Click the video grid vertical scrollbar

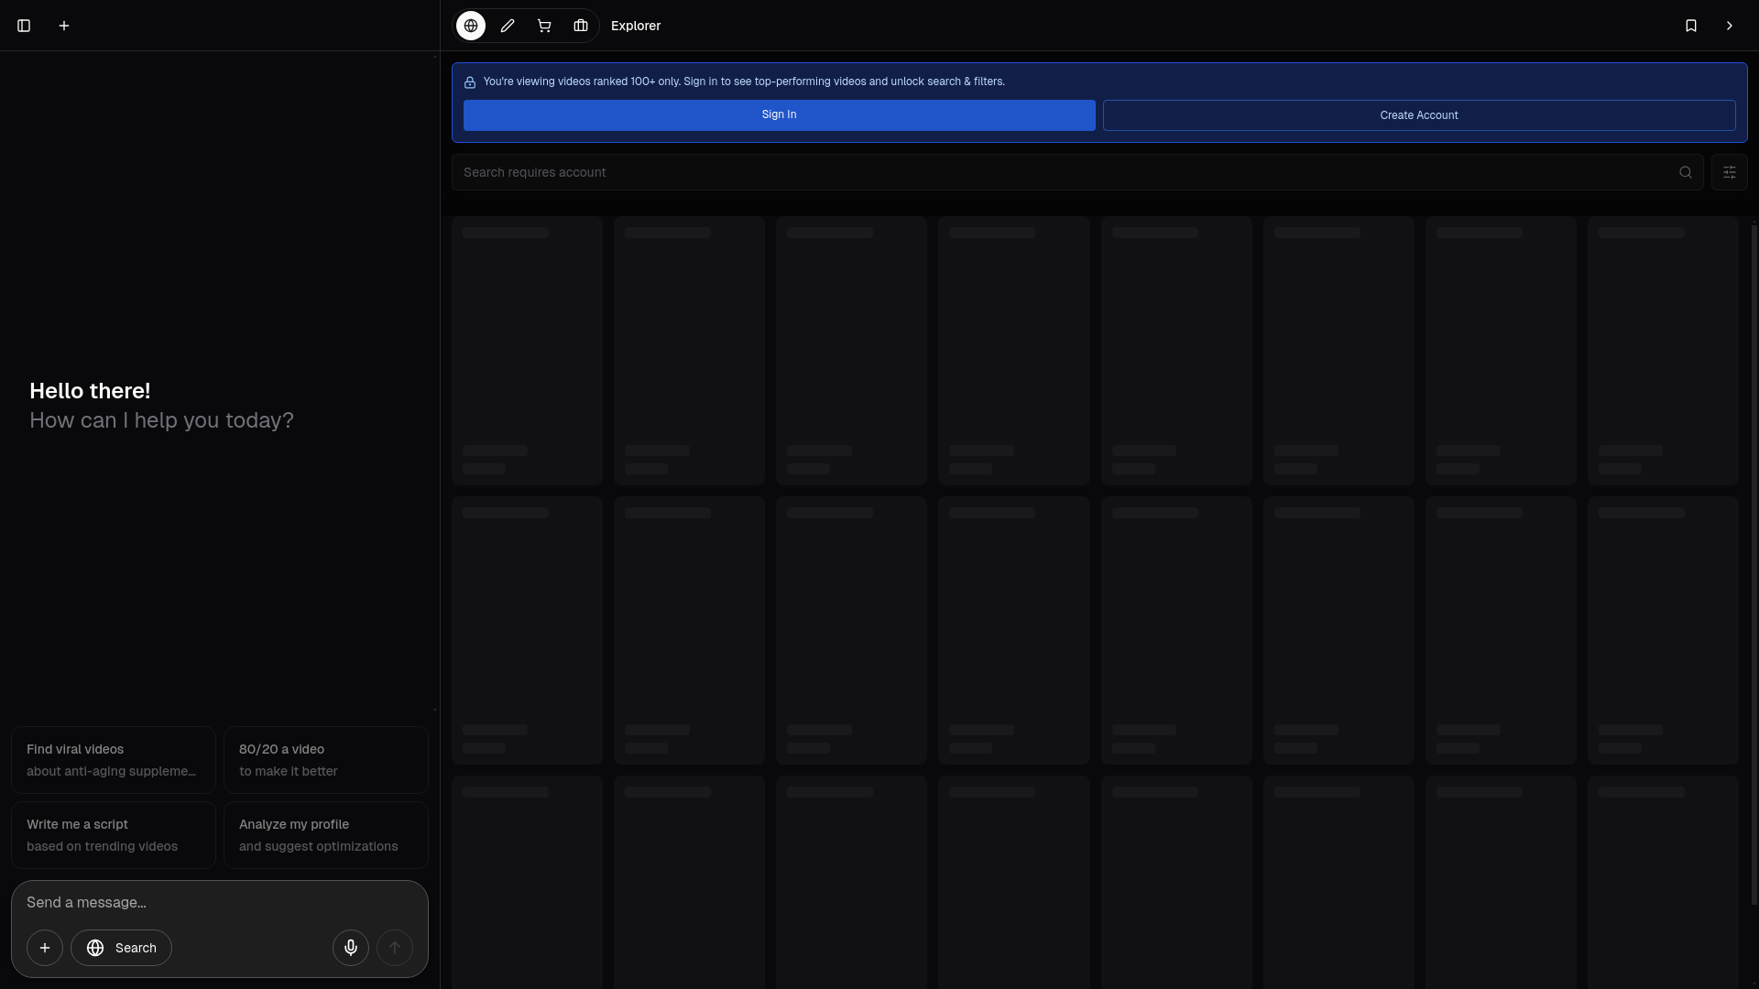coord(1754,563)
